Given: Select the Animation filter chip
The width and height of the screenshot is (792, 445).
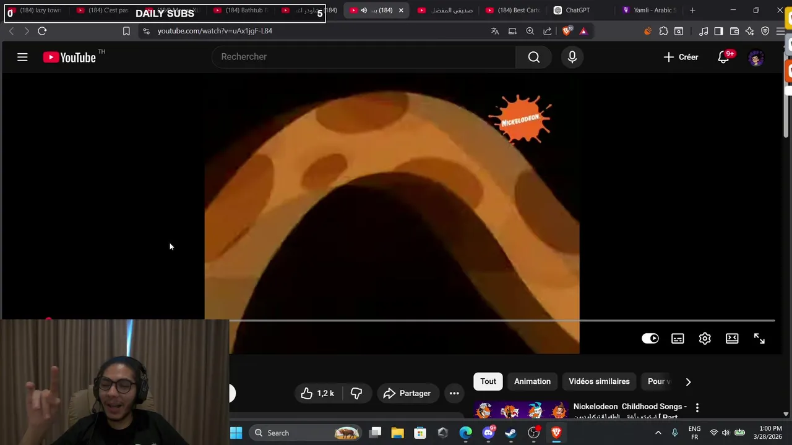Looking at the screenshot, I should coord(532,381).
